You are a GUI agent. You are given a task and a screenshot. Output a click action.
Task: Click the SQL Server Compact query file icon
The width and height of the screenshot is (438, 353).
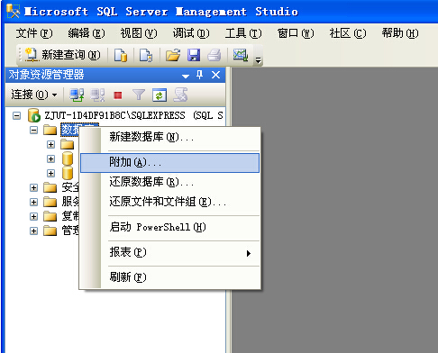pyautogui.click(x=146, y=55)
